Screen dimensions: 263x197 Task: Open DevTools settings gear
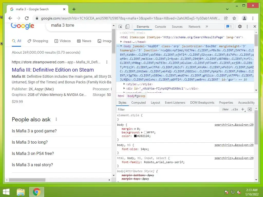point(240,26)
